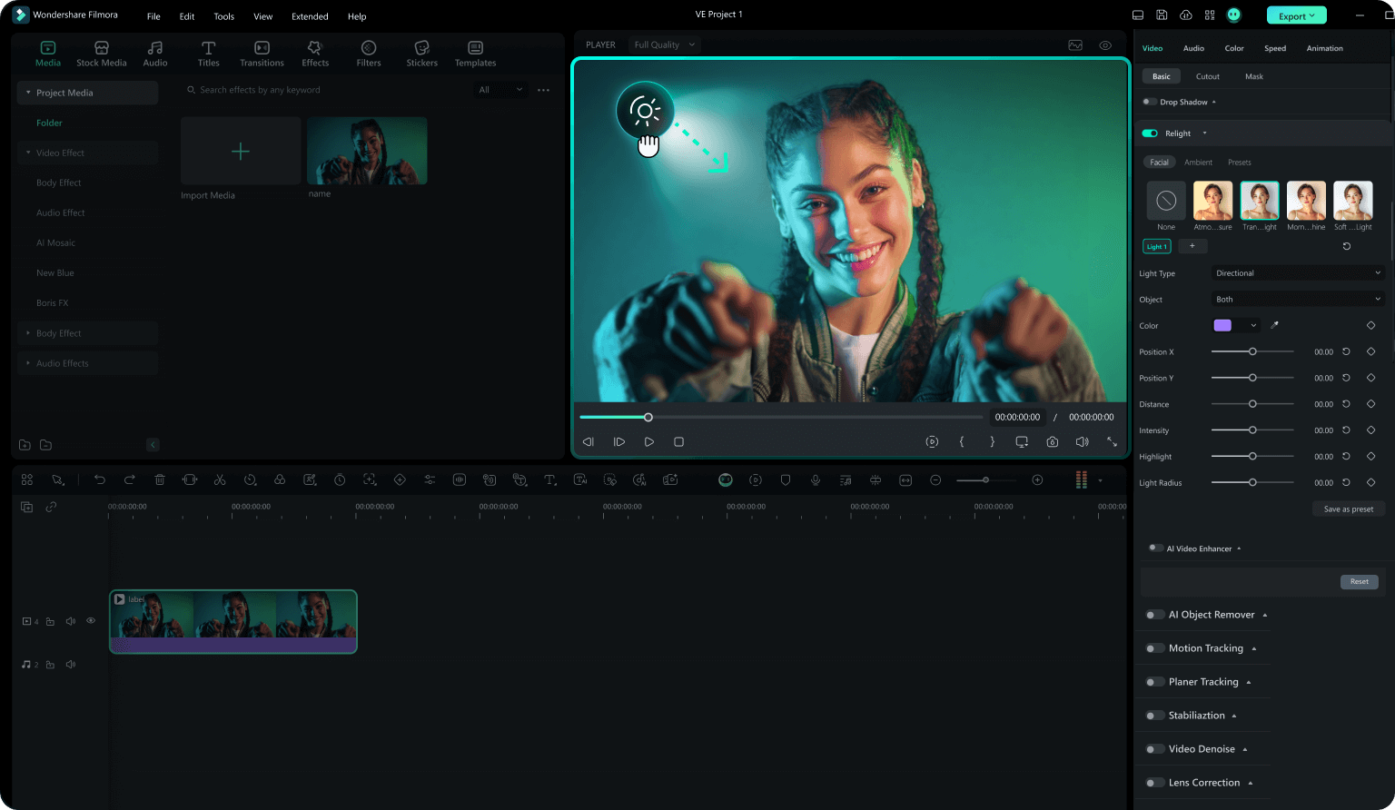Click the delete trash icon in timeline toolbar
Viewport: 1395px width, 810px height.
tap(160, 479)
